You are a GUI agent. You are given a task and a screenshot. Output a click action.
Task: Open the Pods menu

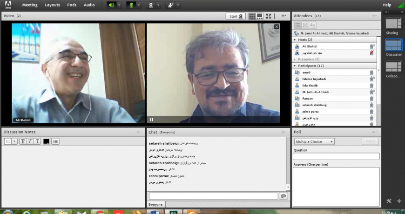[72, 5]
